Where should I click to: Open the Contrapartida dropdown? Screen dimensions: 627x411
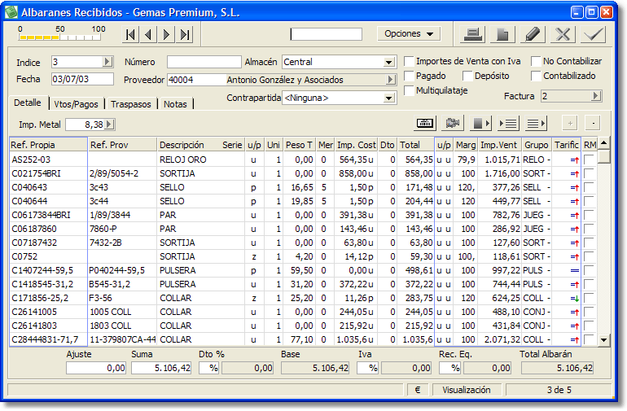coord(388,98)
